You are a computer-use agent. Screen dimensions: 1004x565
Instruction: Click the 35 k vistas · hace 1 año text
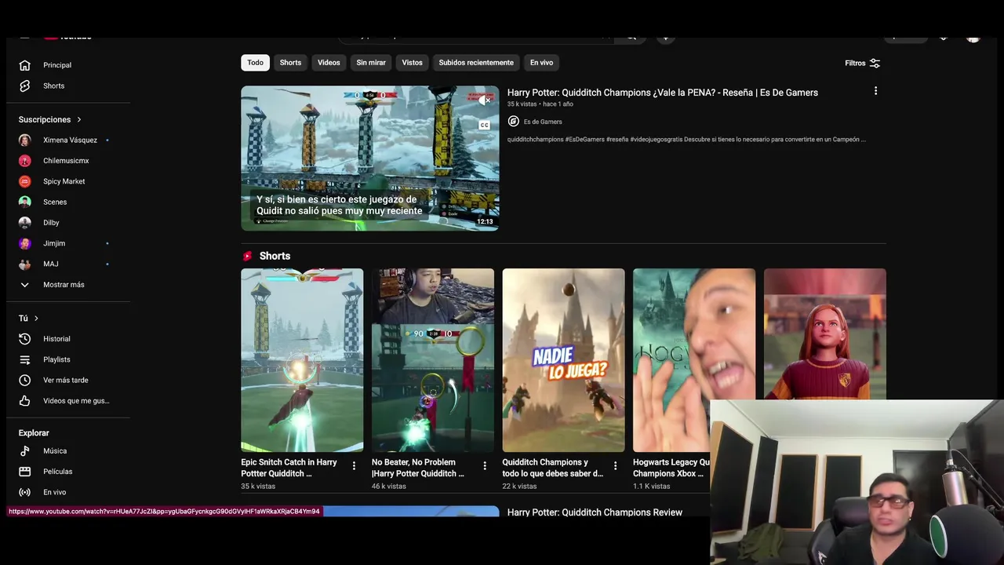click(540, 104)
